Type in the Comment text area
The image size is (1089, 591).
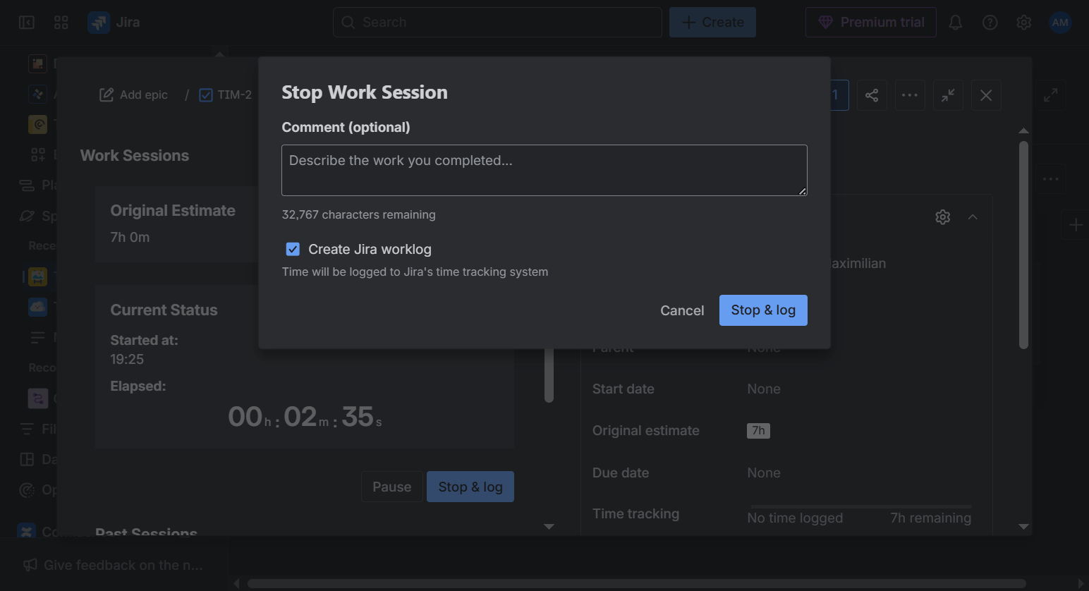[544, 170]
